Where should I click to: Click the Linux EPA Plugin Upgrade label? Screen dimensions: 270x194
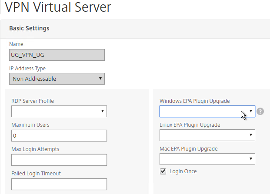190,125
